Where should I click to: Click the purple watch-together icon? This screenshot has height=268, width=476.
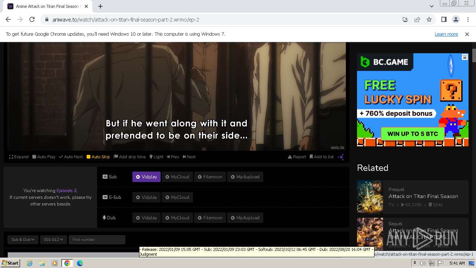341,157
